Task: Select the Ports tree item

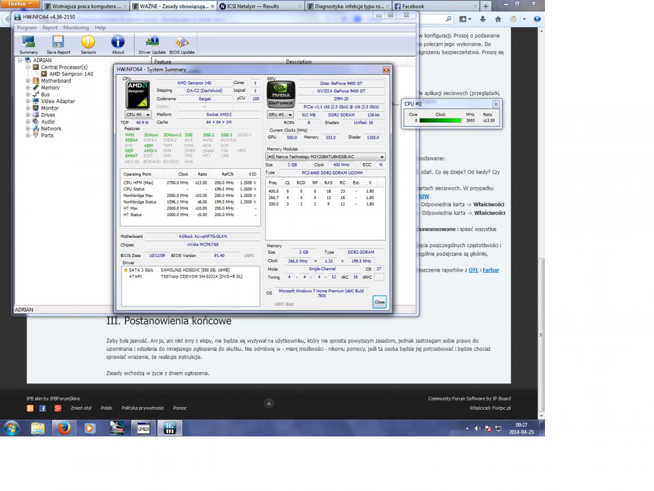Action: [47, 135]
